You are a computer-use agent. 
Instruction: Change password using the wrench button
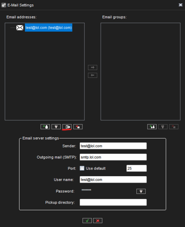pyautogui.click(x=141, y=191)
